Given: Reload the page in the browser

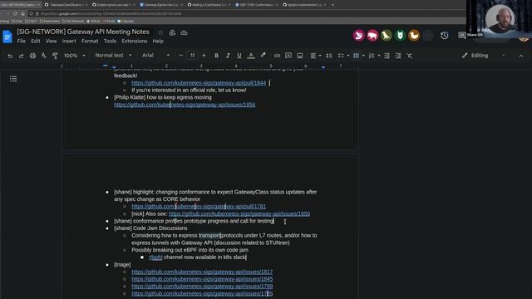Looking at the screenshot, I should 15,13.
